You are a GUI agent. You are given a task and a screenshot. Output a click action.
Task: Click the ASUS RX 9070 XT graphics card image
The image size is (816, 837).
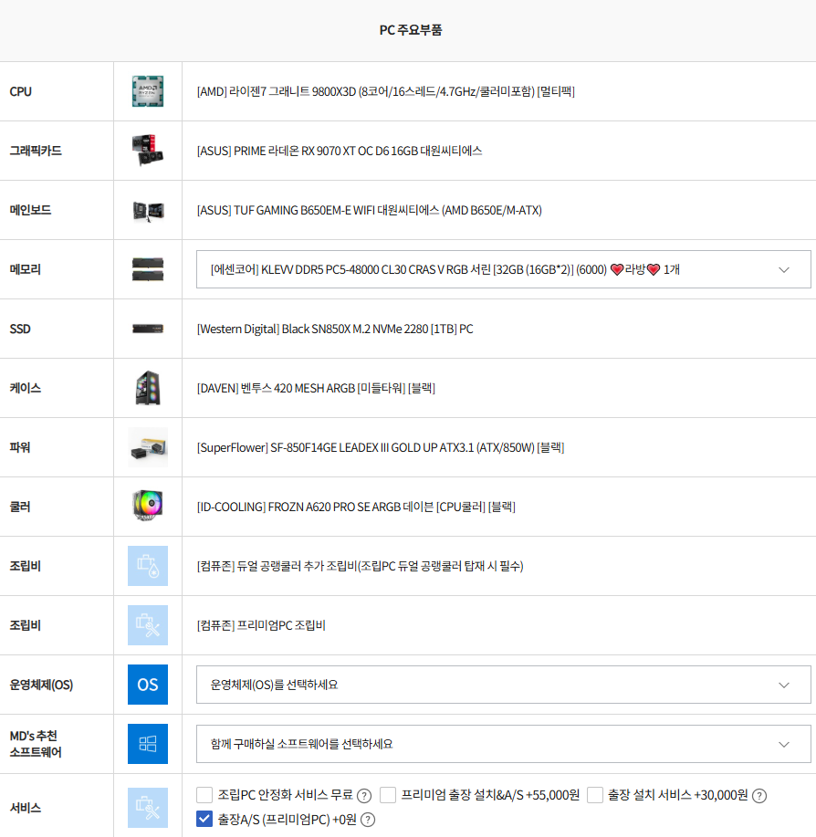tap(148, 151)
